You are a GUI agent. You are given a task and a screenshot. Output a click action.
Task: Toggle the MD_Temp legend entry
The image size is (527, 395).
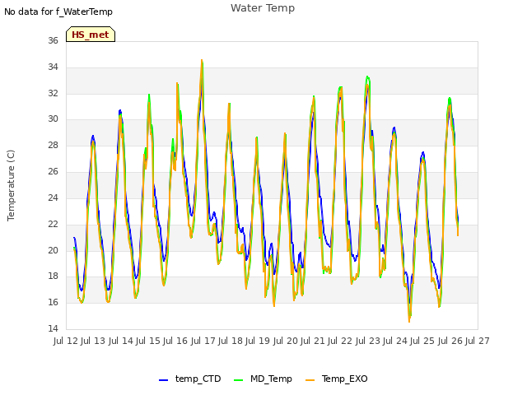(263, 379)
